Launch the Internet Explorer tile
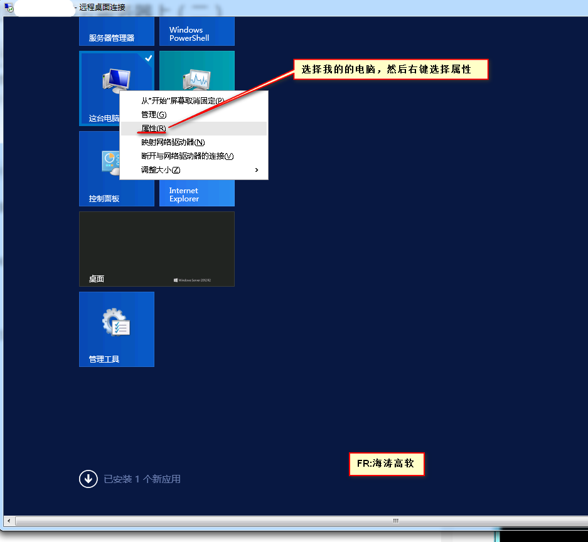 pyautogui.click(x=197, y=193)
